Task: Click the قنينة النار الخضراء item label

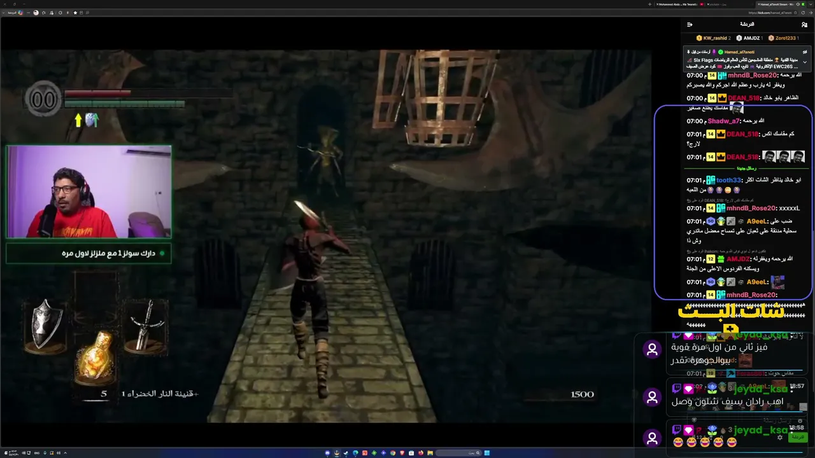Action: coord(160,394)
